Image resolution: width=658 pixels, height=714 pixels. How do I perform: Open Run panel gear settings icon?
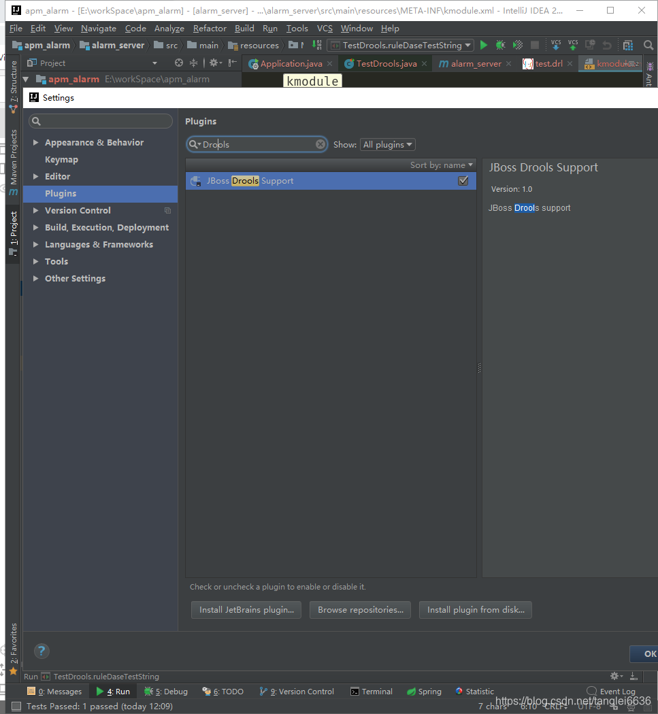pos(616,676)
